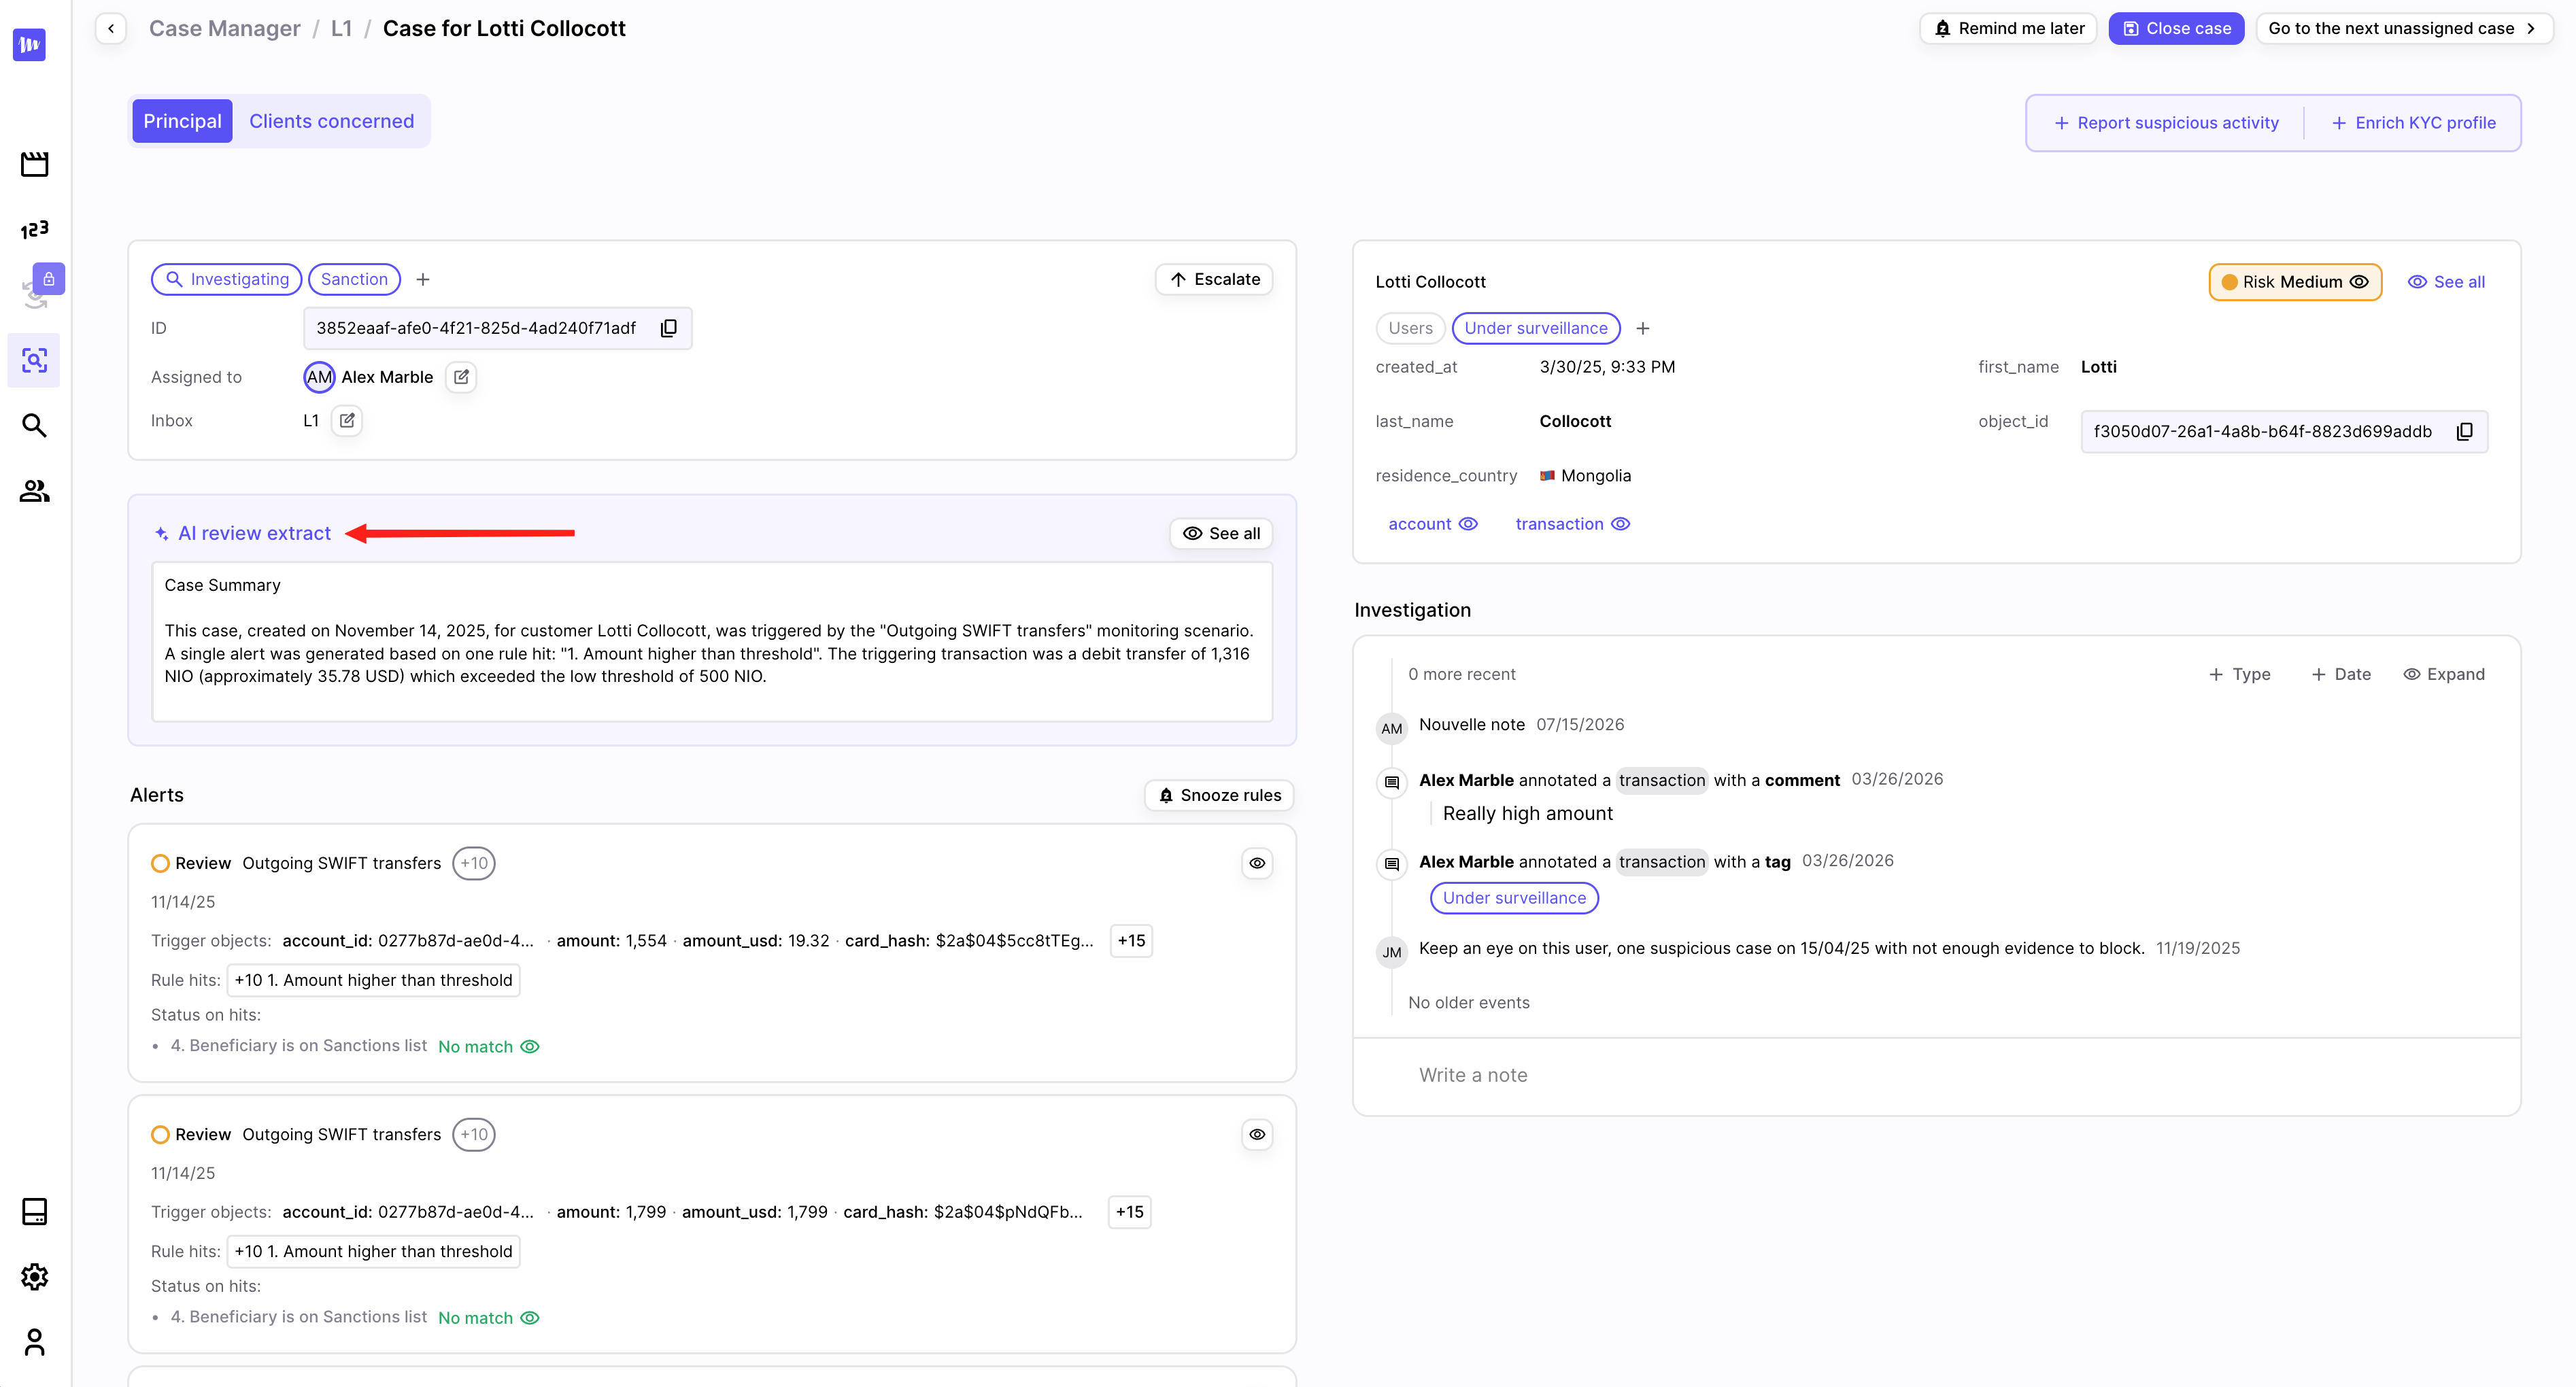
Task: Click the Close case button
Action: [2176, 28]
